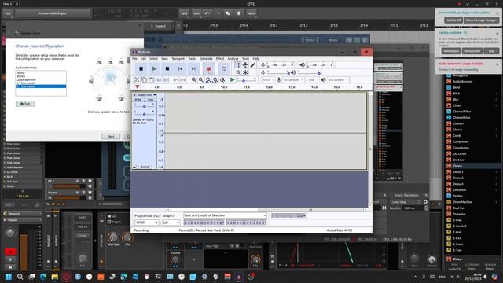Viewport: 503px width, 283px height.
Task: Click Update All in packages notification
Action: [x=453, y=20]
